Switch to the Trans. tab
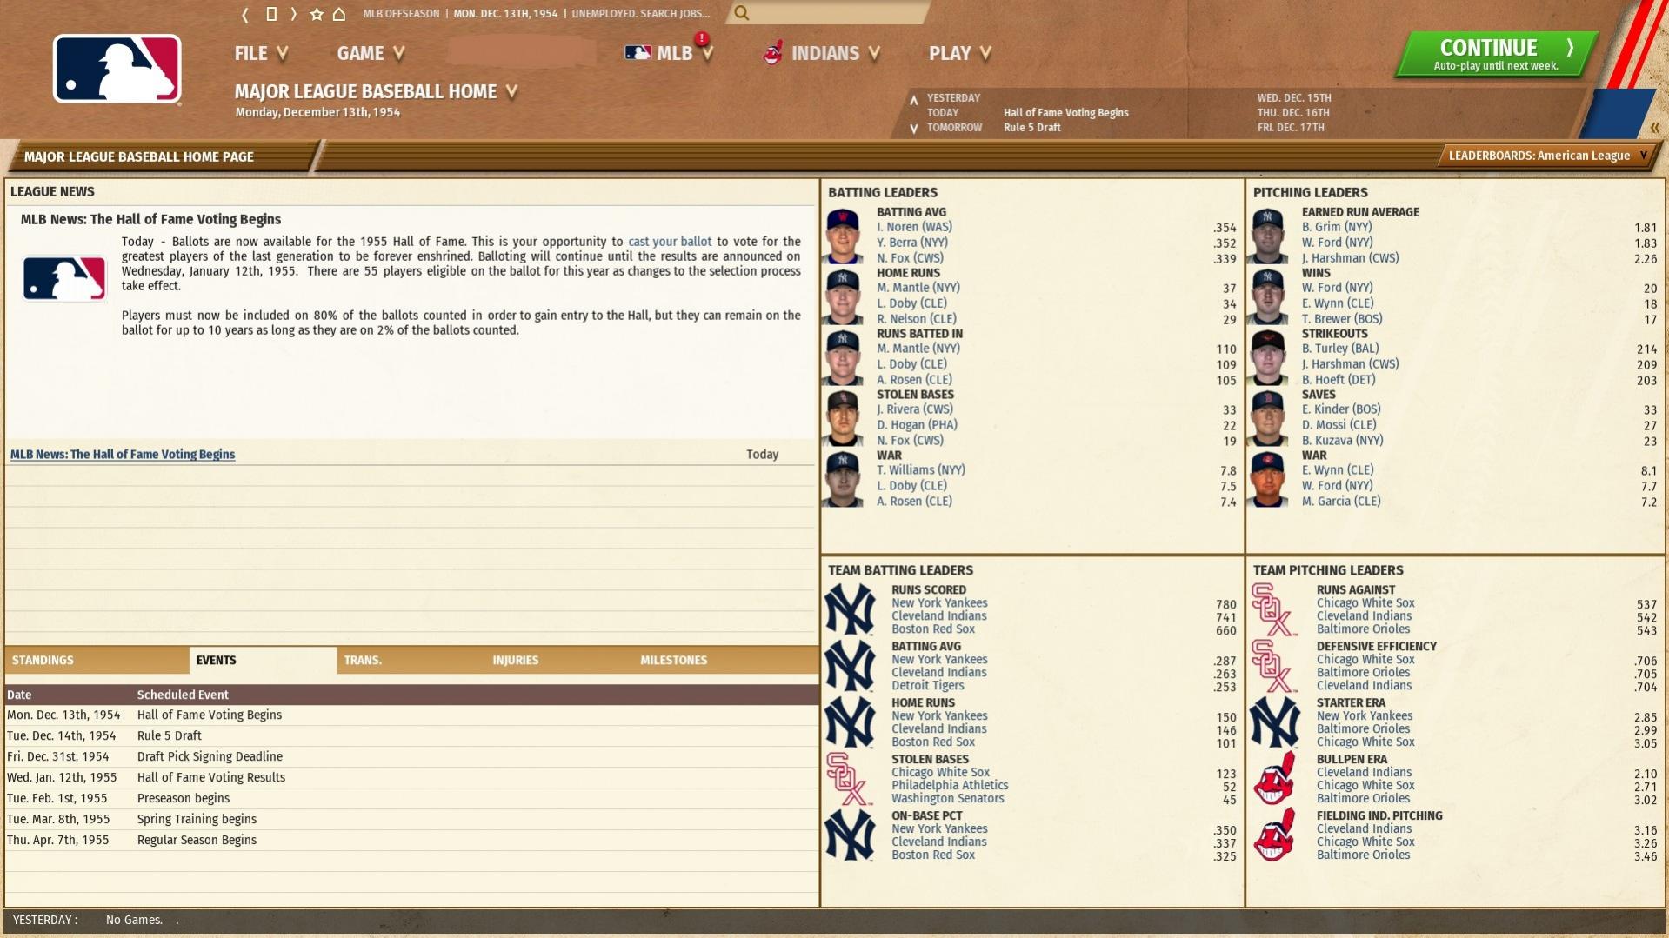This screenshot has height=938, width=1669. tap(411, 661)
